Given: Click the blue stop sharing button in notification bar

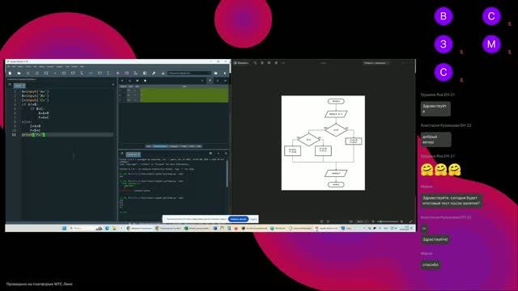Looking at the screenshot, I should pos(238,219).
